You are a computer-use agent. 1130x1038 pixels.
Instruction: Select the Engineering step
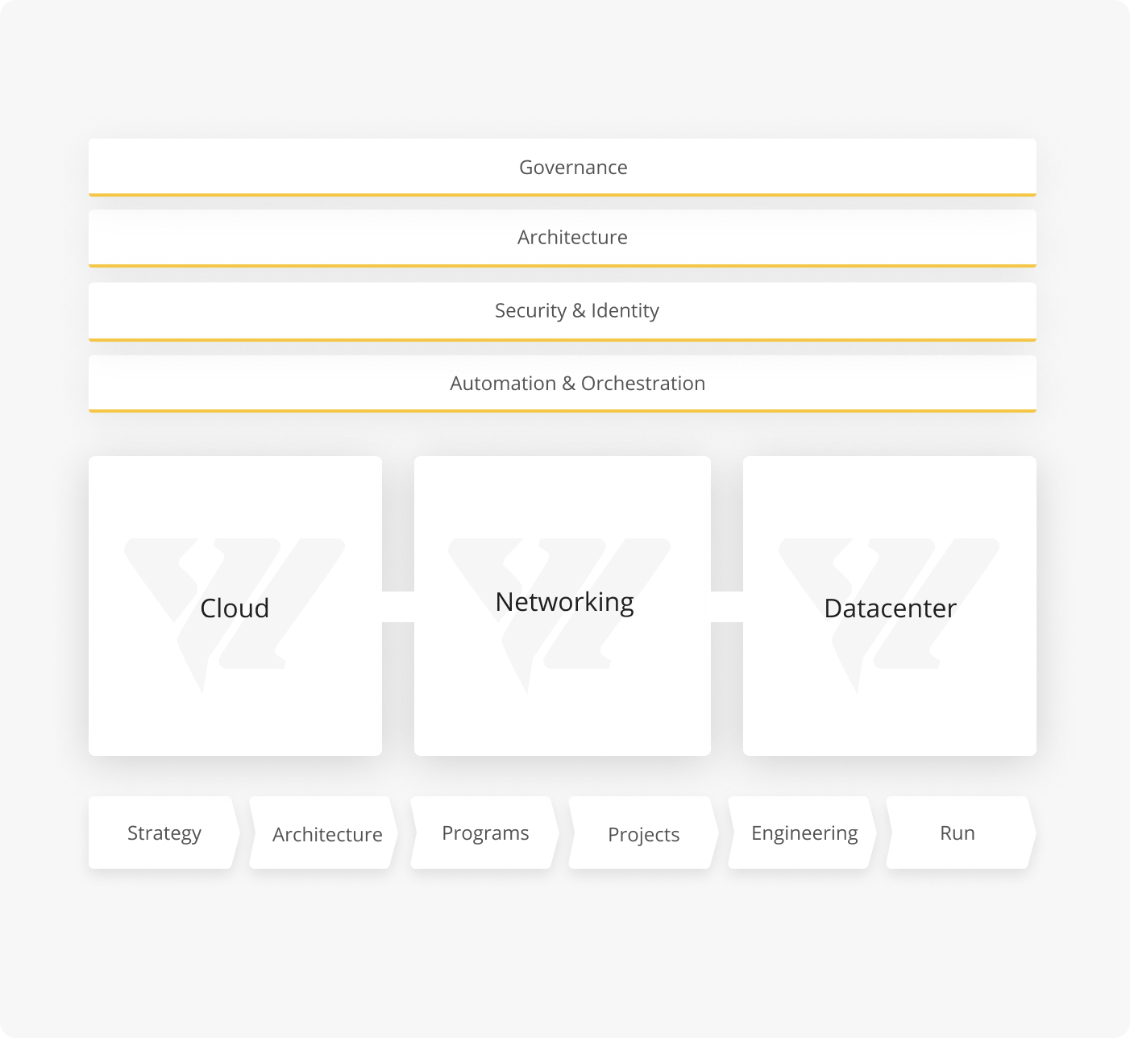pos(803,832)
